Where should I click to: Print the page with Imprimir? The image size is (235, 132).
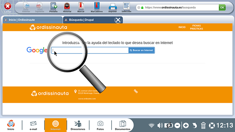coord(112,7)
